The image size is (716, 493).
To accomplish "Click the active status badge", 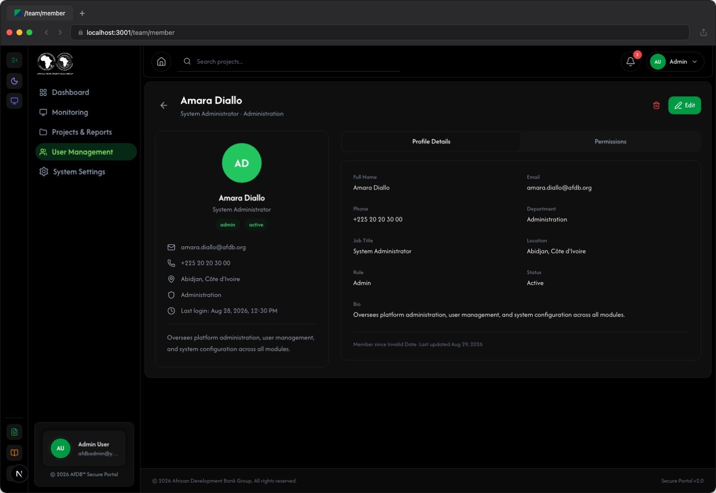I will pyautogui.click(x=256, y=225).
